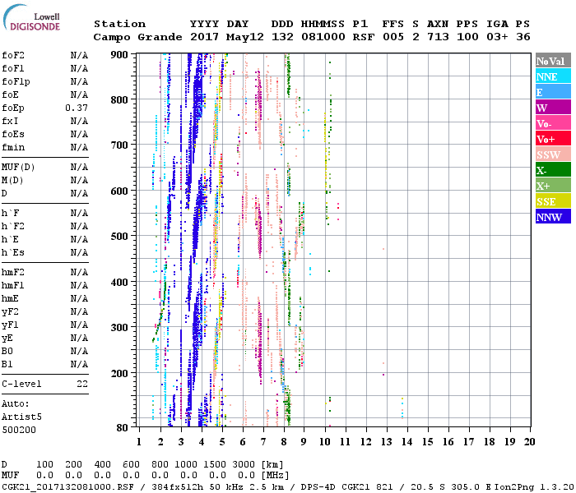Viewport: 576px width, 493px height.
Task: Click the PS value 36
Action: 523,37
